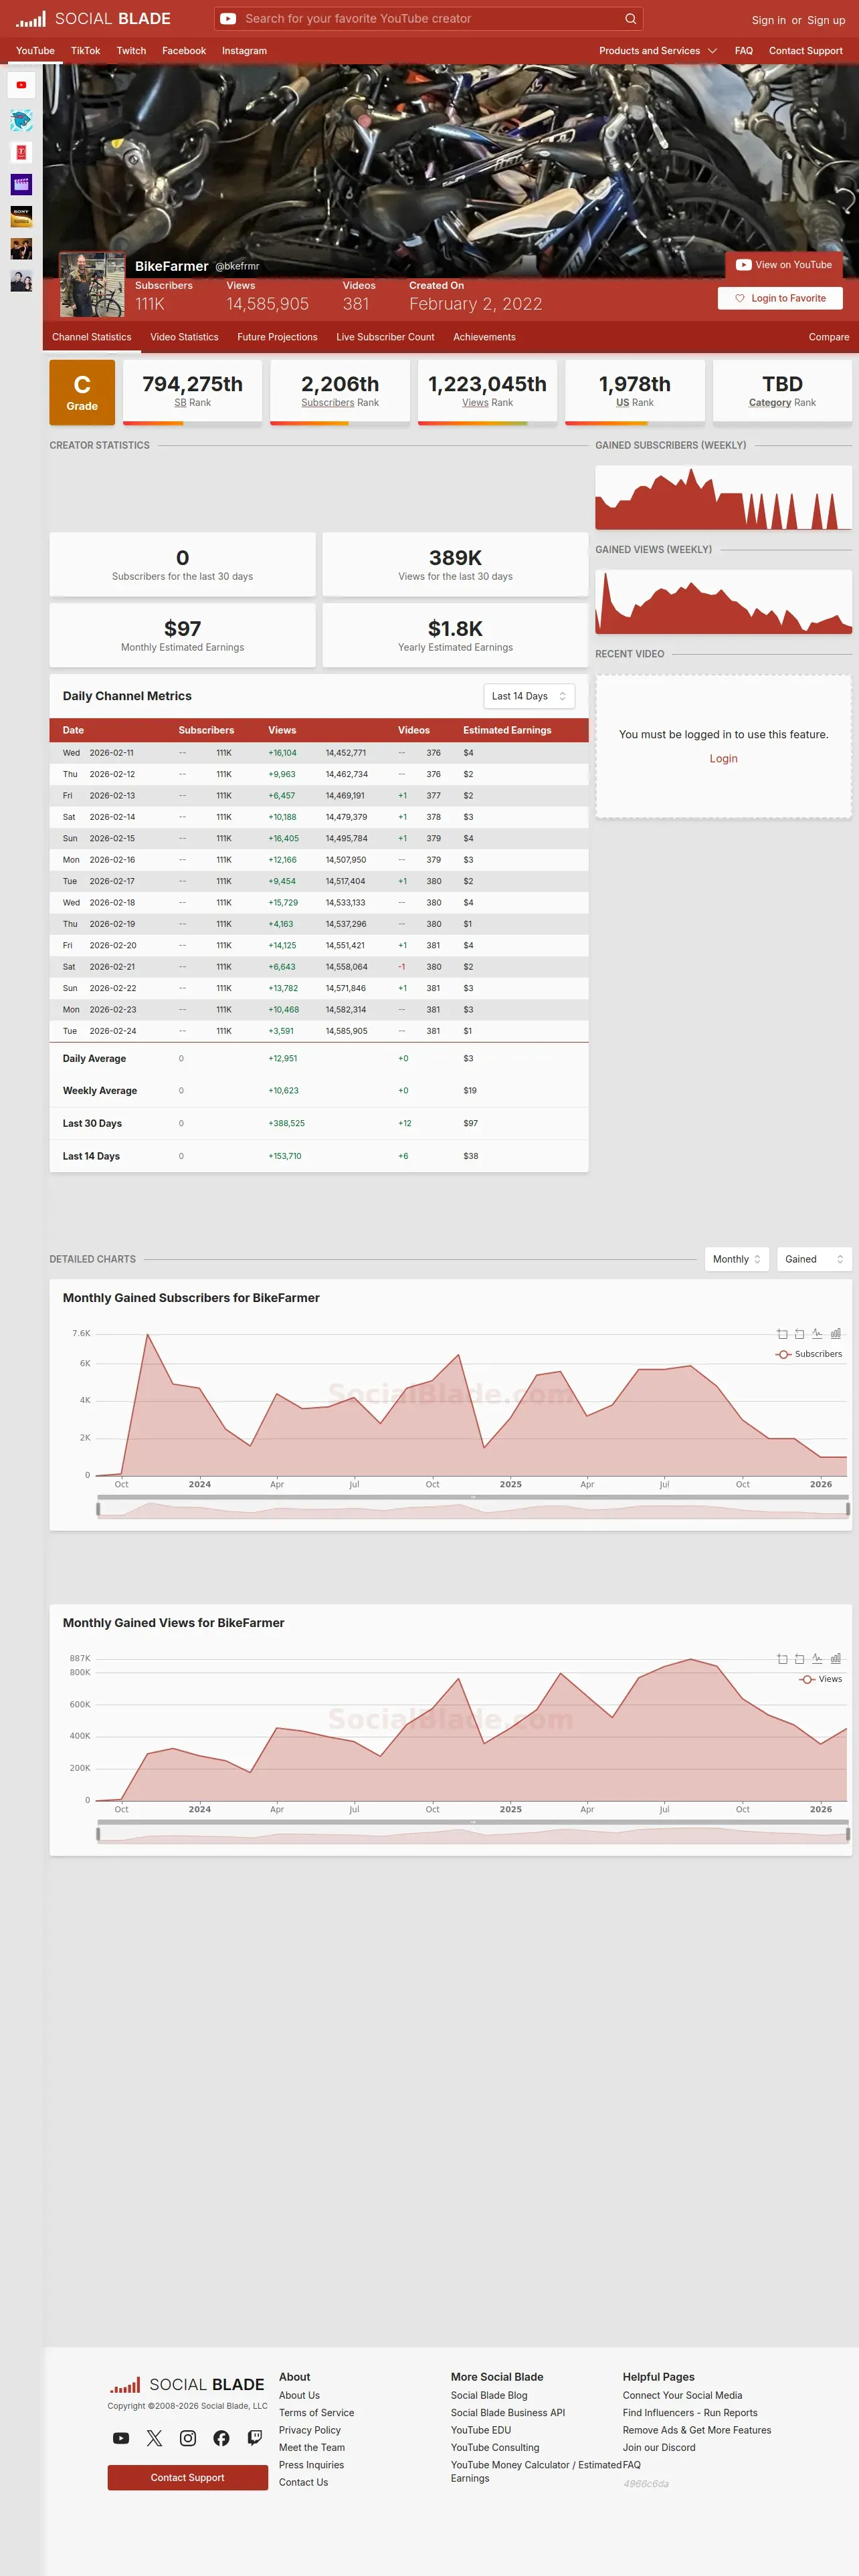Click the YouTube play icon on View on YouTube
859x2576 pixels.
pyautogui.click(x=743, y=265)
